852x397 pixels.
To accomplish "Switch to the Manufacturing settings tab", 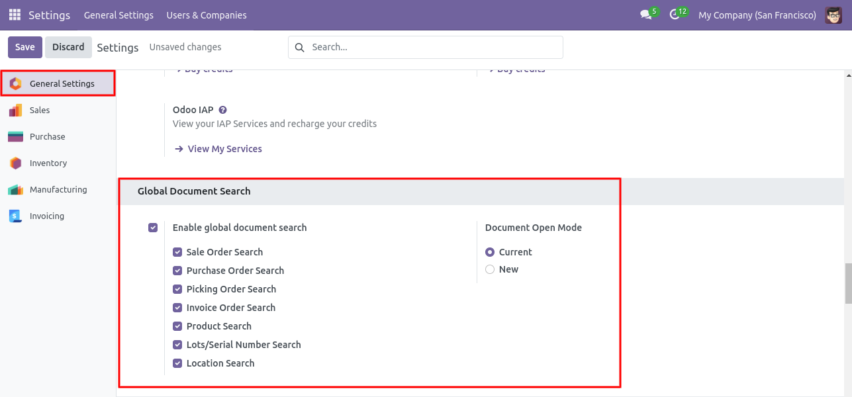I will (x=58, y=190).
